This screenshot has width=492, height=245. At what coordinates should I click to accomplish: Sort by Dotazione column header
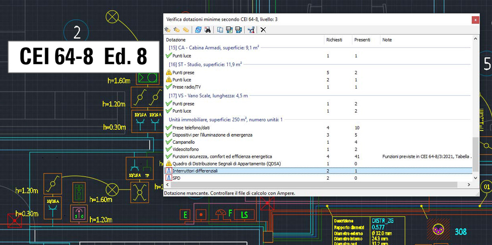[244, 40]
